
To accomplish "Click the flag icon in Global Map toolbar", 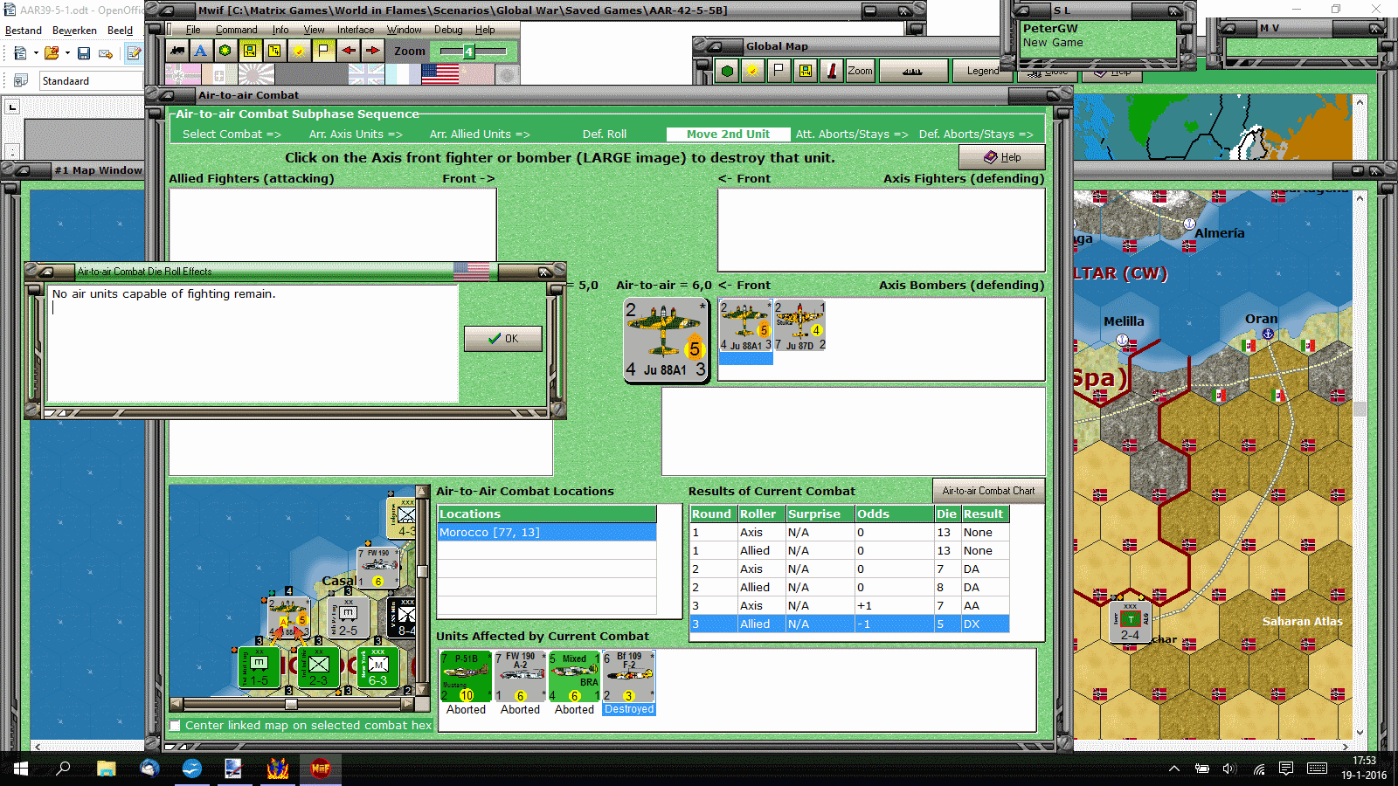I will (x=779, y=71).
